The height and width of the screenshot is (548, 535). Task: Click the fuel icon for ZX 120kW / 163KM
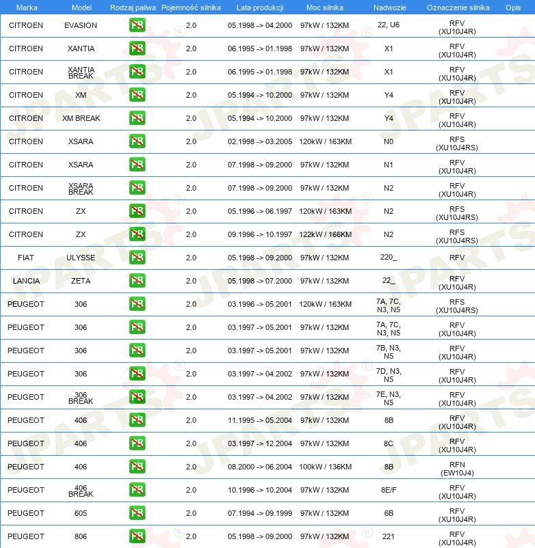[x=137, y=211]
